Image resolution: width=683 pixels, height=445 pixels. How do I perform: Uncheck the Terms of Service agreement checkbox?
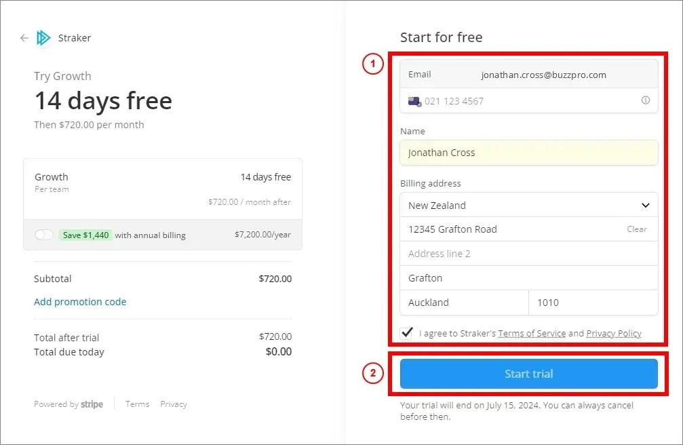tap(407, 333)
